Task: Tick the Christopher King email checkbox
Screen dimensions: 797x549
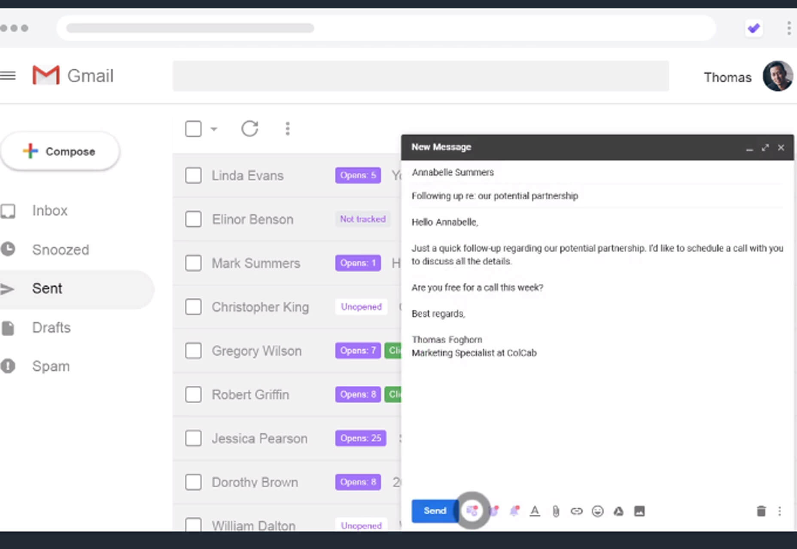Action: point(193,307)
